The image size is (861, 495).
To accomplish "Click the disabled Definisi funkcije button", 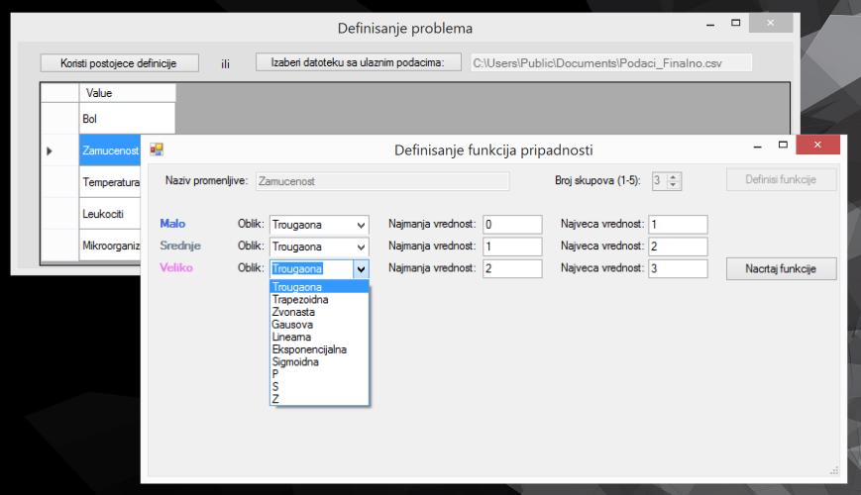I will (x=781, y=179).
